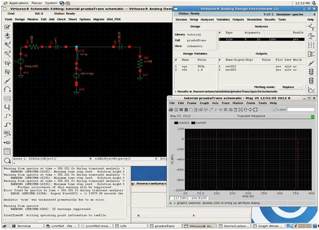Open Axis menu in waveform window
This screenshot has width=319, height=230.
pos(215,103)
